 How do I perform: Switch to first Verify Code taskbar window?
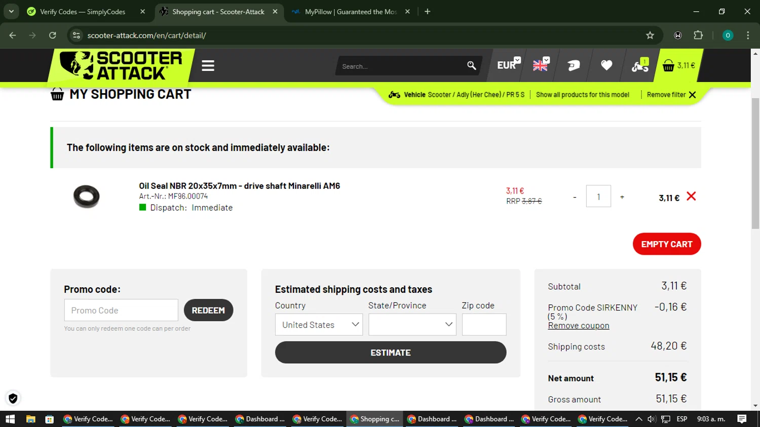(88, 419)
